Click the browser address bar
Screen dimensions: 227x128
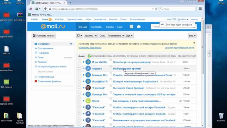[x=101, y=9]
